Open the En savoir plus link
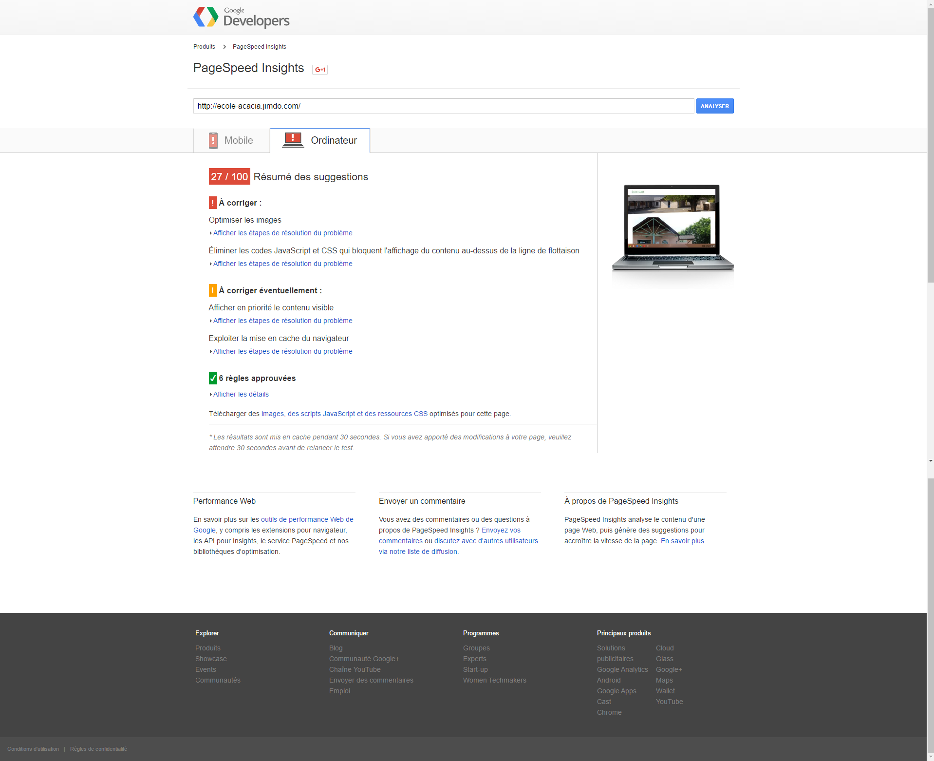This screenshot has height=761, width=934. click(x=682, y=541)
